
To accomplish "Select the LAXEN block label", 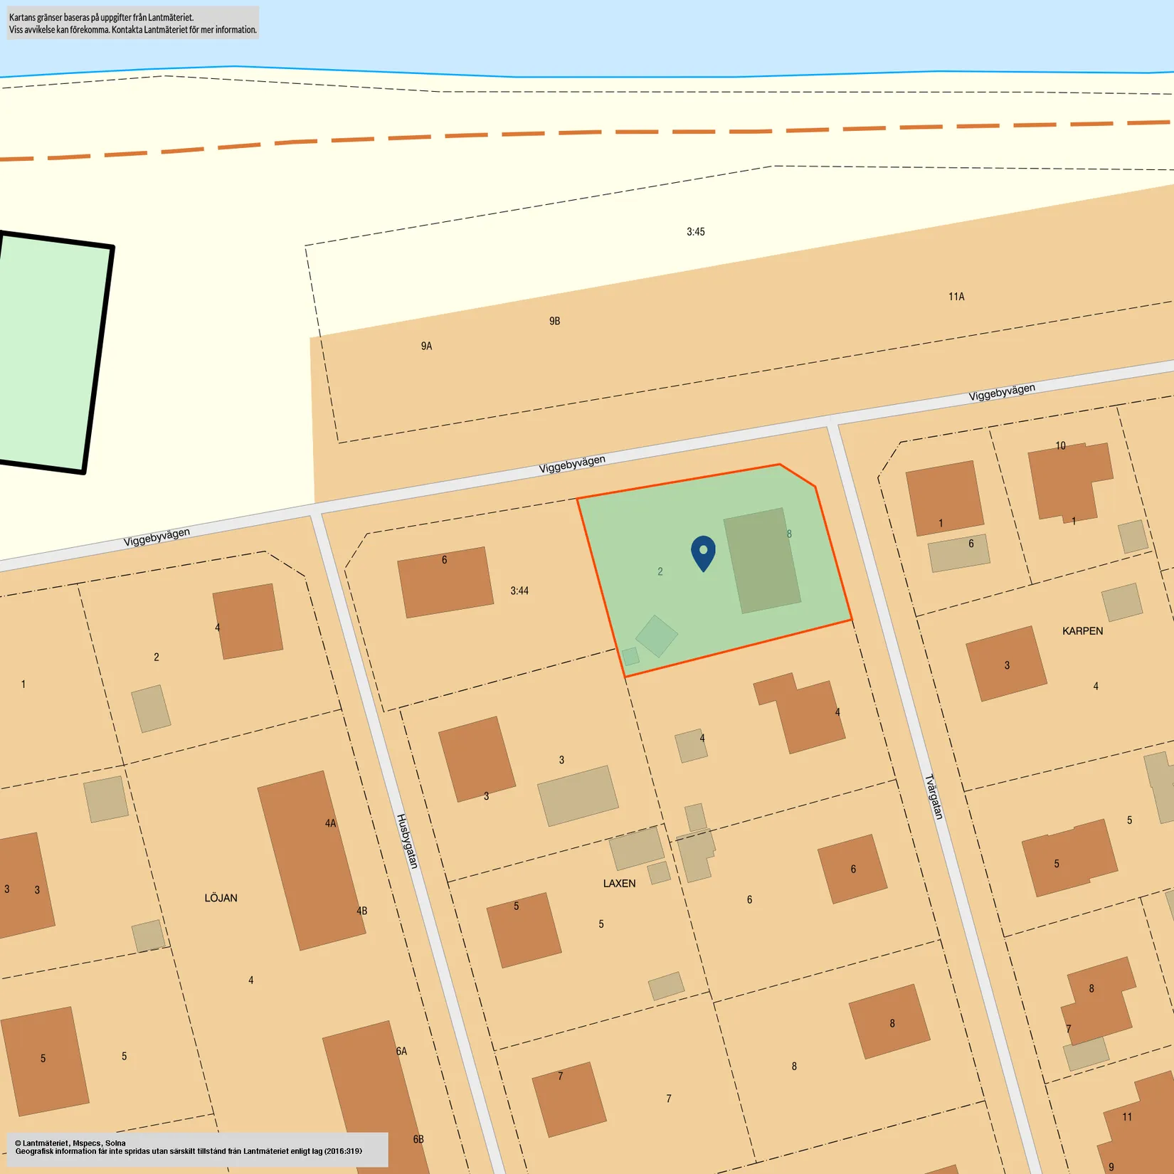I will [619, 883].
